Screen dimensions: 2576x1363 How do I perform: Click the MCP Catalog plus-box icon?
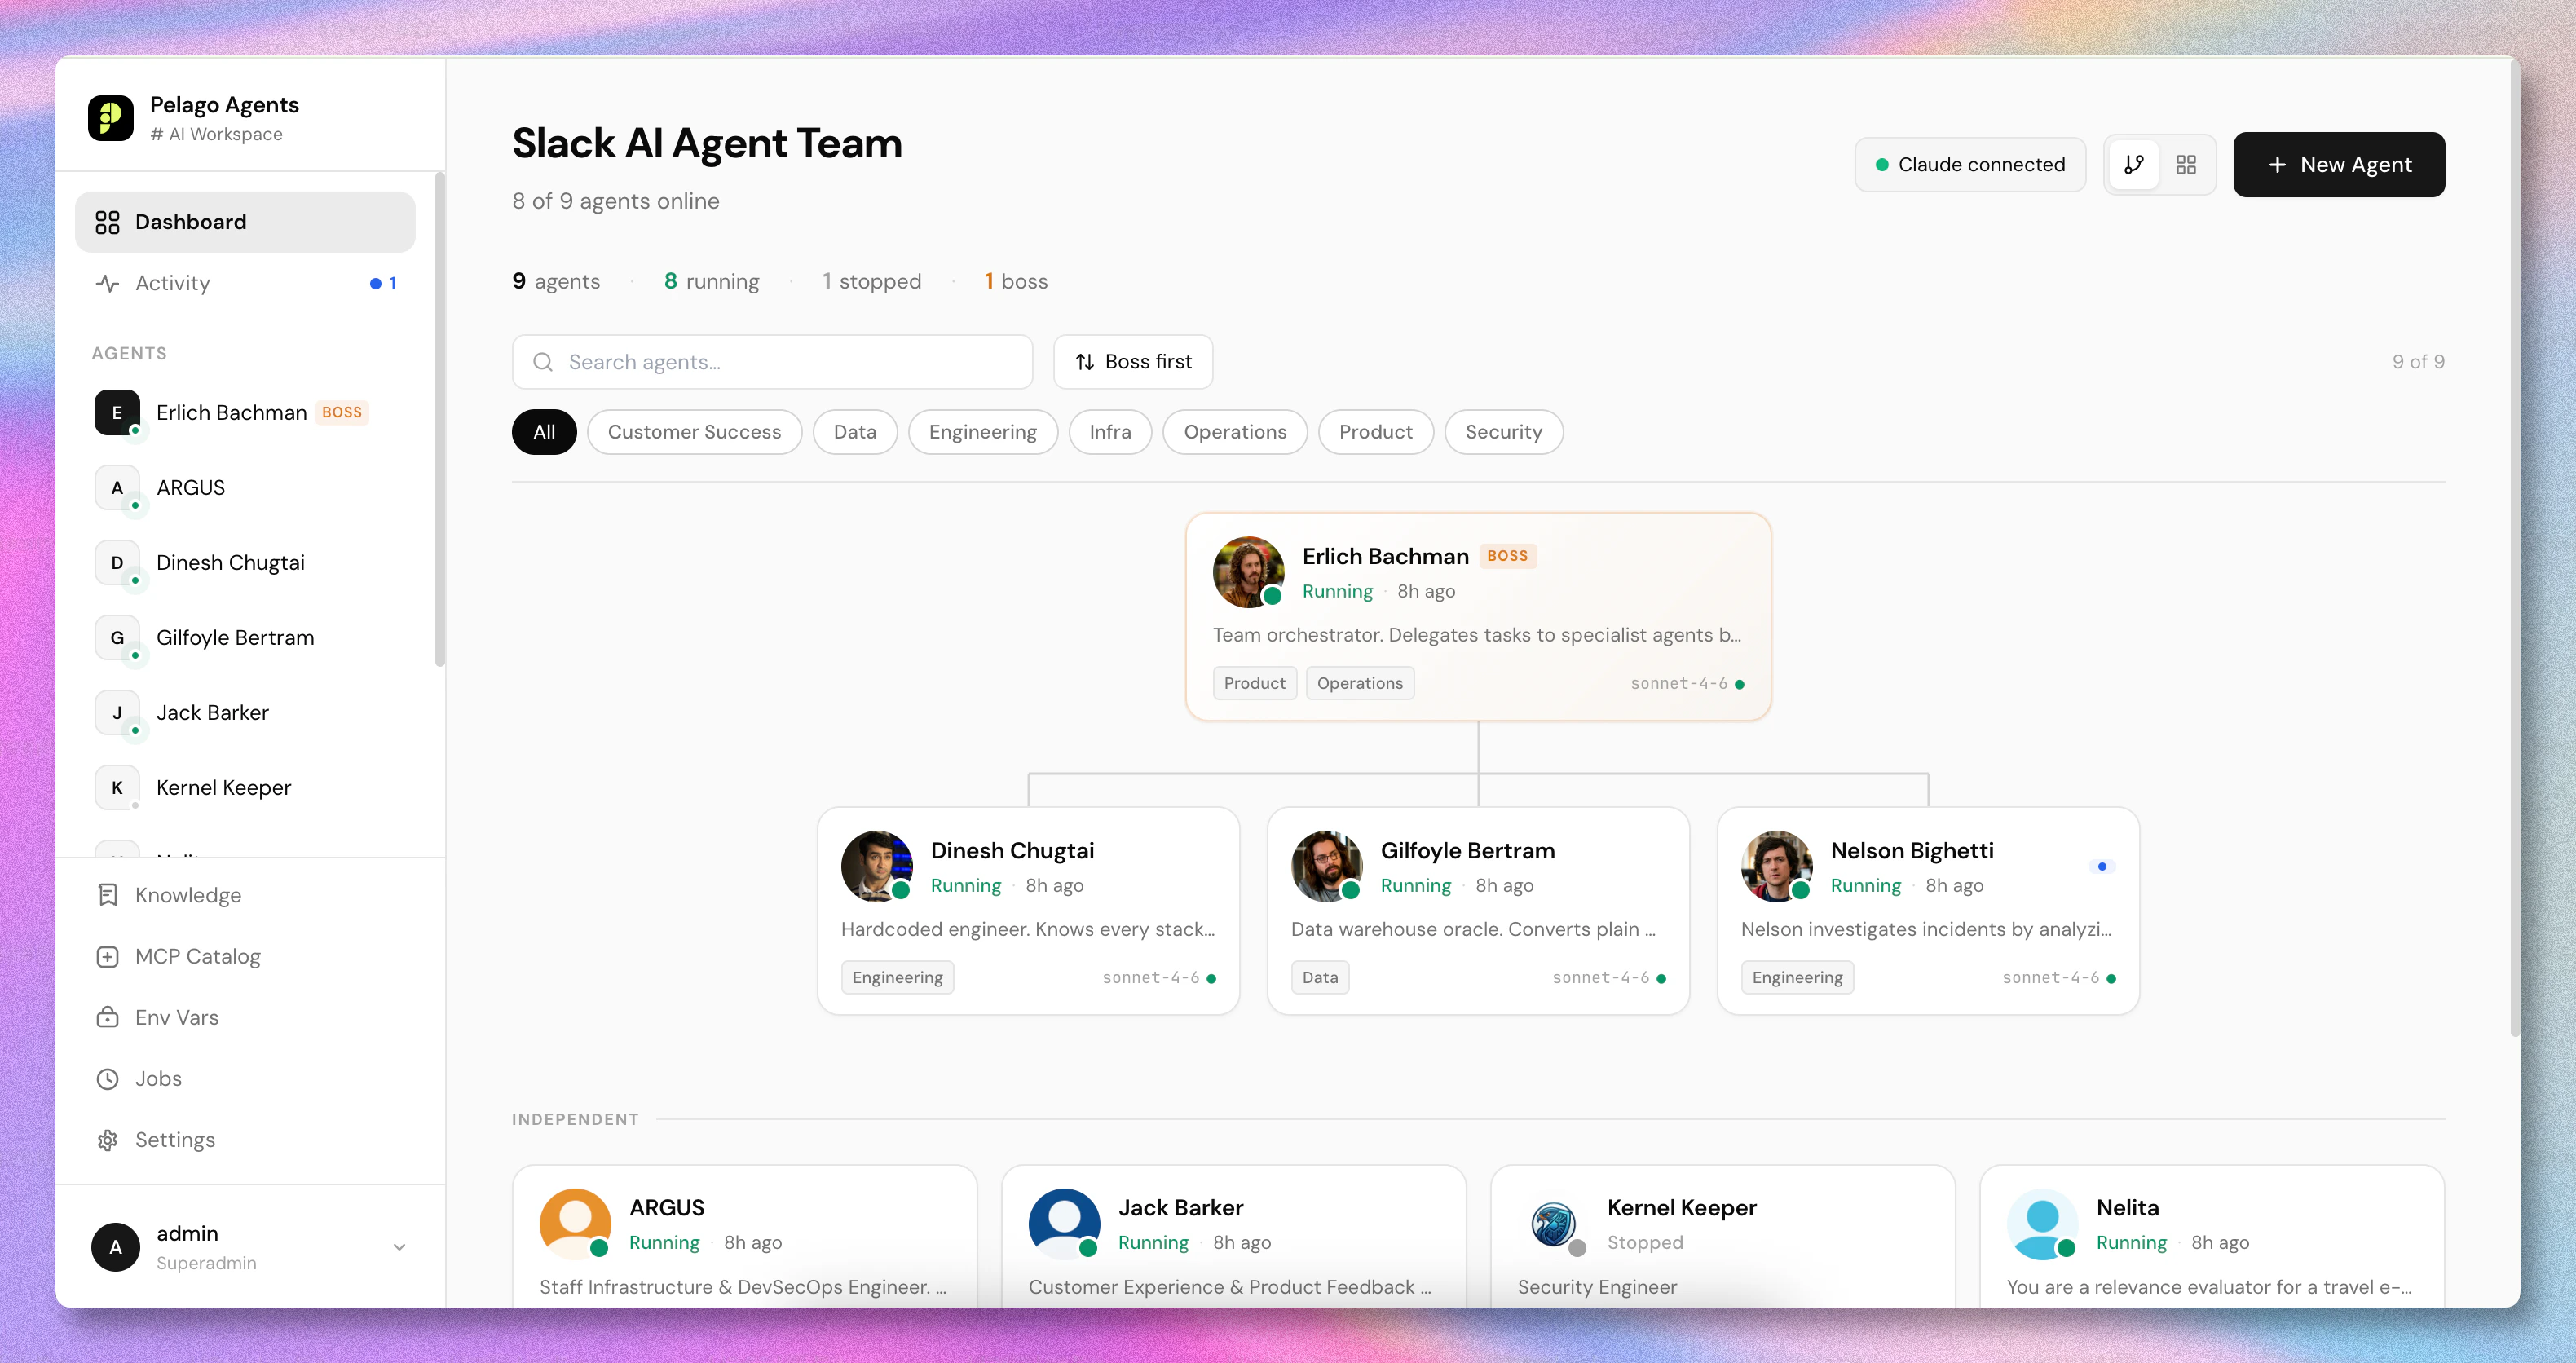(108, 957)
